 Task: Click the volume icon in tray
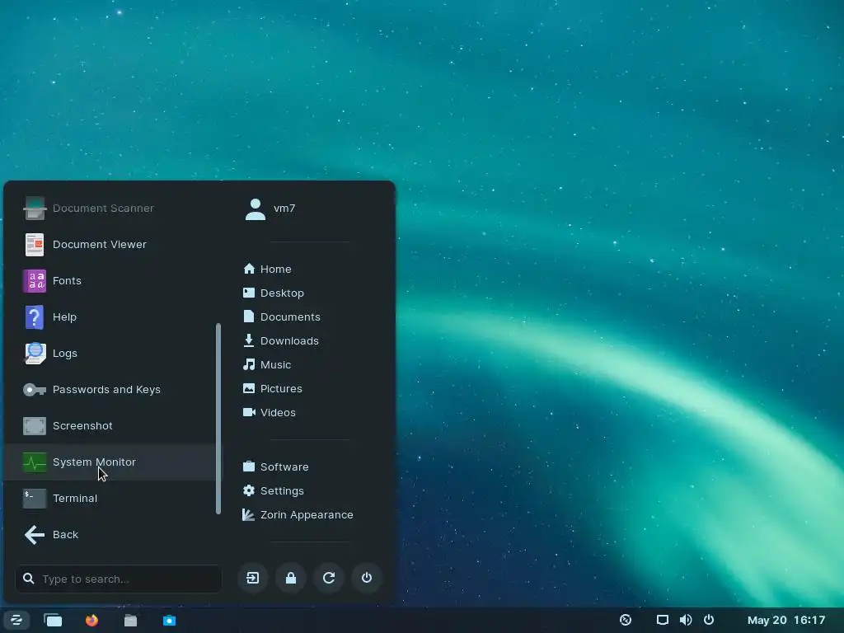(x=686, y=620)
